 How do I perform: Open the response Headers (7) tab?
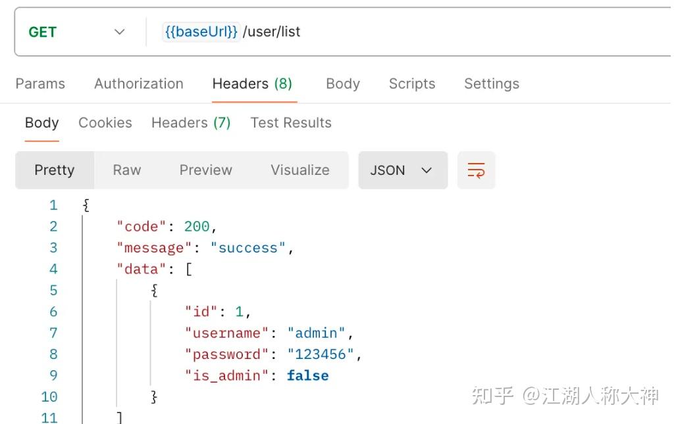click(x=191, y=123)
